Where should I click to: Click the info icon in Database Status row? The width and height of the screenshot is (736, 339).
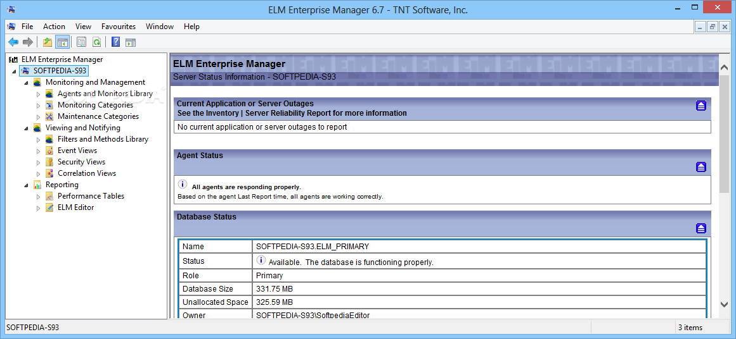261,261
